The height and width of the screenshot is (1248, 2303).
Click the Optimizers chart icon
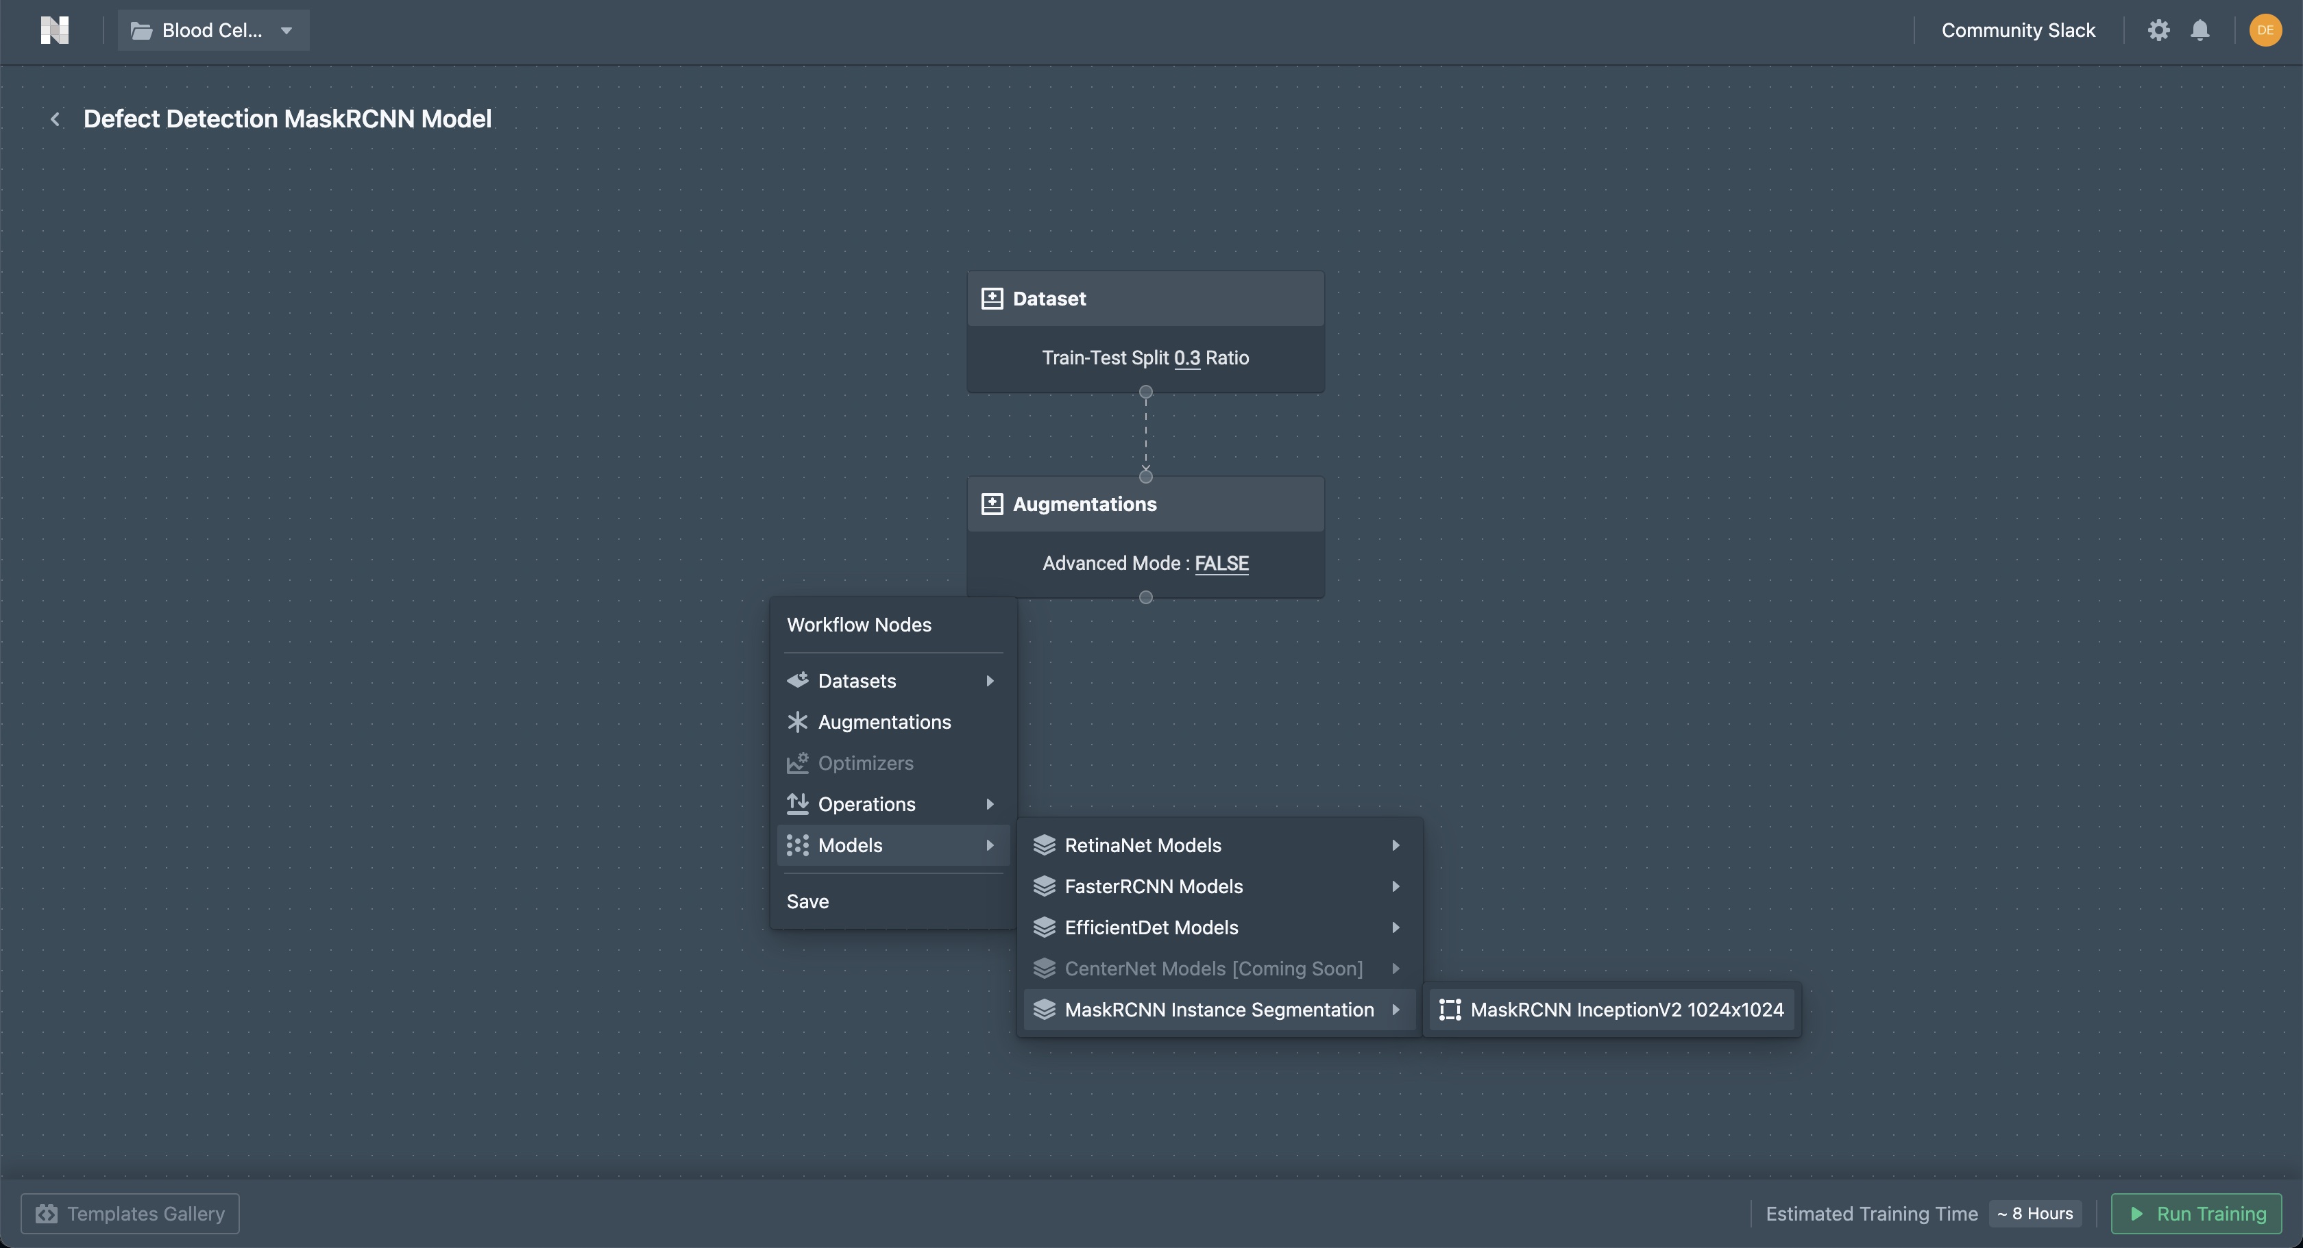[797, 763]
